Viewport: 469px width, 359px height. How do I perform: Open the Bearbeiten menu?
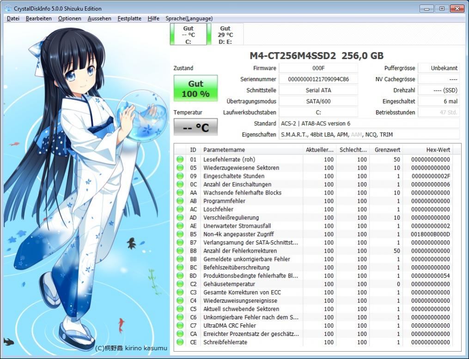[39, 18]
